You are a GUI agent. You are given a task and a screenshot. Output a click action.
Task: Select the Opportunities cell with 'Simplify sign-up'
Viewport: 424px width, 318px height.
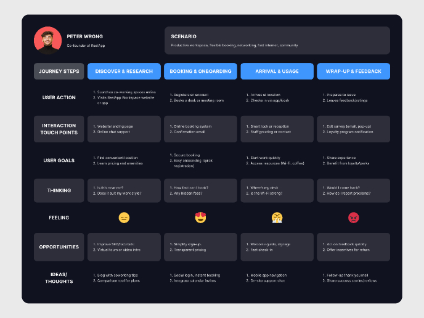200,247
